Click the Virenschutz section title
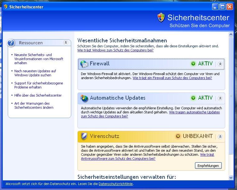Image resolution: width=237 pixels, height=190 pixels. pyautogui.click(x=105, y=136)
